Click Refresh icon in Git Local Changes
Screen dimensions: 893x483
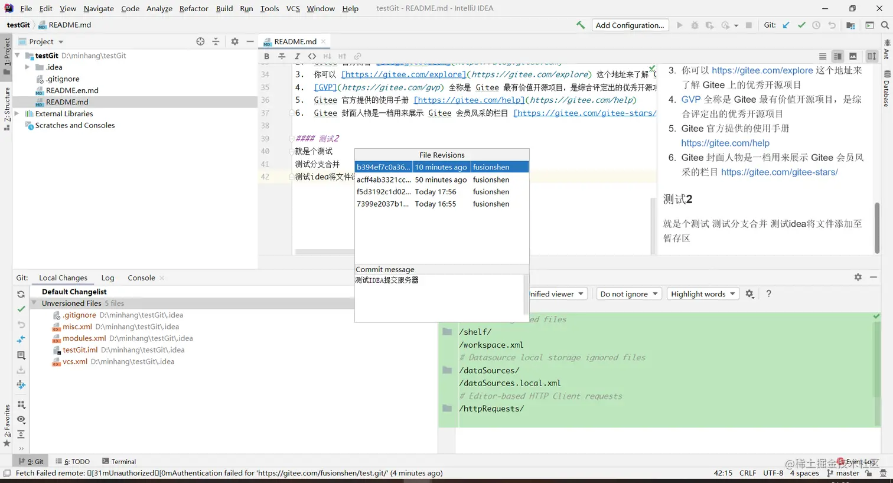tap(21, 294)
